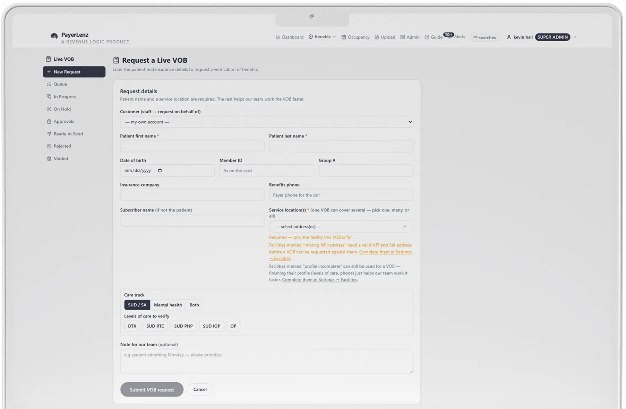Viewport: 626px width, 409px height.
Task: Open the Queue list icon in sidebar
Action: point(49,84)
